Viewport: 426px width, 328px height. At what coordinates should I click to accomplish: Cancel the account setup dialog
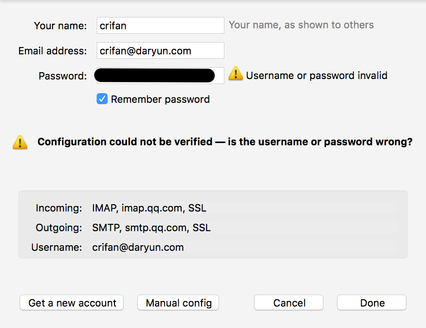click(x=289, y=302)
